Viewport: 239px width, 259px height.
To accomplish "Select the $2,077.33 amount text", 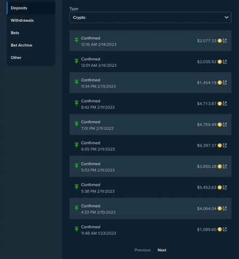I will pyautogui.click(x=207, y=41).
